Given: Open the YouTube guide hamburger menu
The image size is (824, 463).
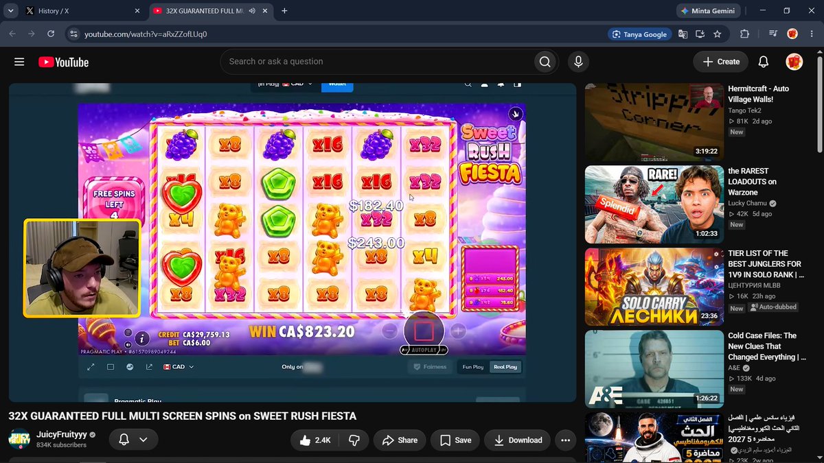Looking at the screenshot, I should coord(19,62).
